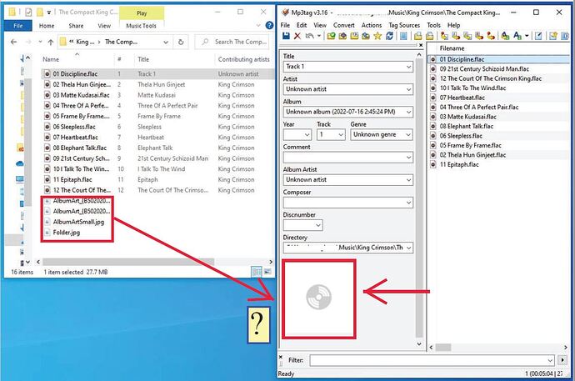Expand the Discnumber dropdown
The height and width of the screenshot is (381, 575).
pos(318,225)
